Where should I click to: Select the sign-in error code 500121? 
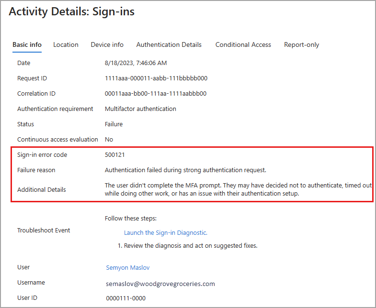point(114,154)
